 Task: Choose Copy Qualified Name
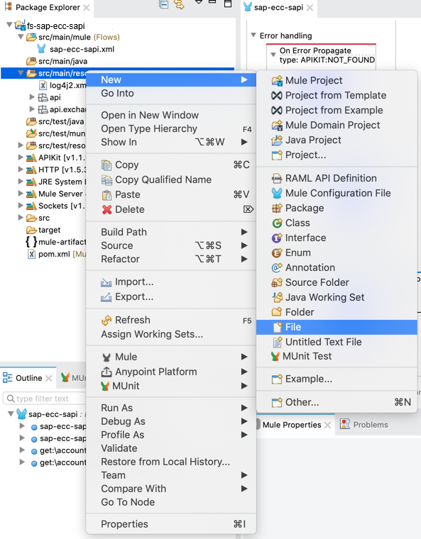(x=170, y=179)
